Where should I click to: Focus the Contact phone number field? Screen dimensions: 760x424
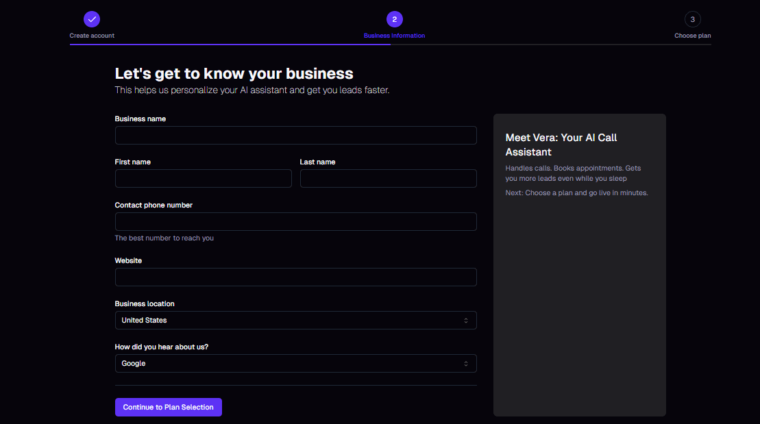[295, 222]
